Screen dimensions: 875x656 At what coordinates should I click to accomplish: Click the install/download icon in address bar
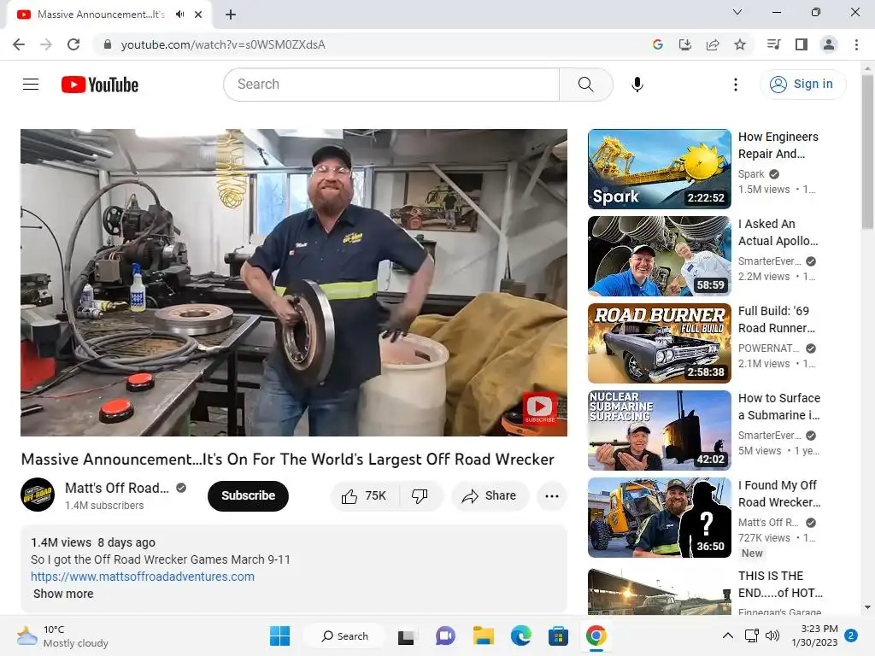pos(684,44)
